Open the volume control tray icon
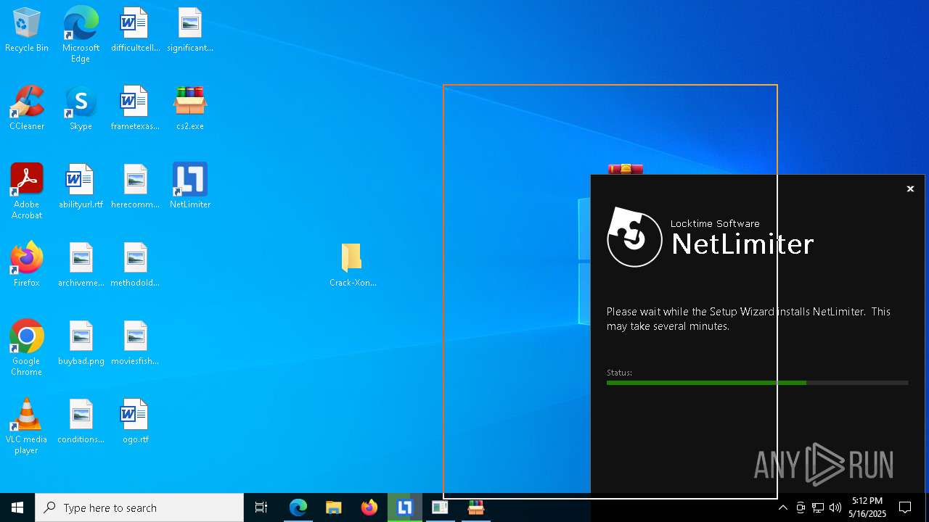Image resolution: width=929 pixels, height=522 pixels. point(835,507)
